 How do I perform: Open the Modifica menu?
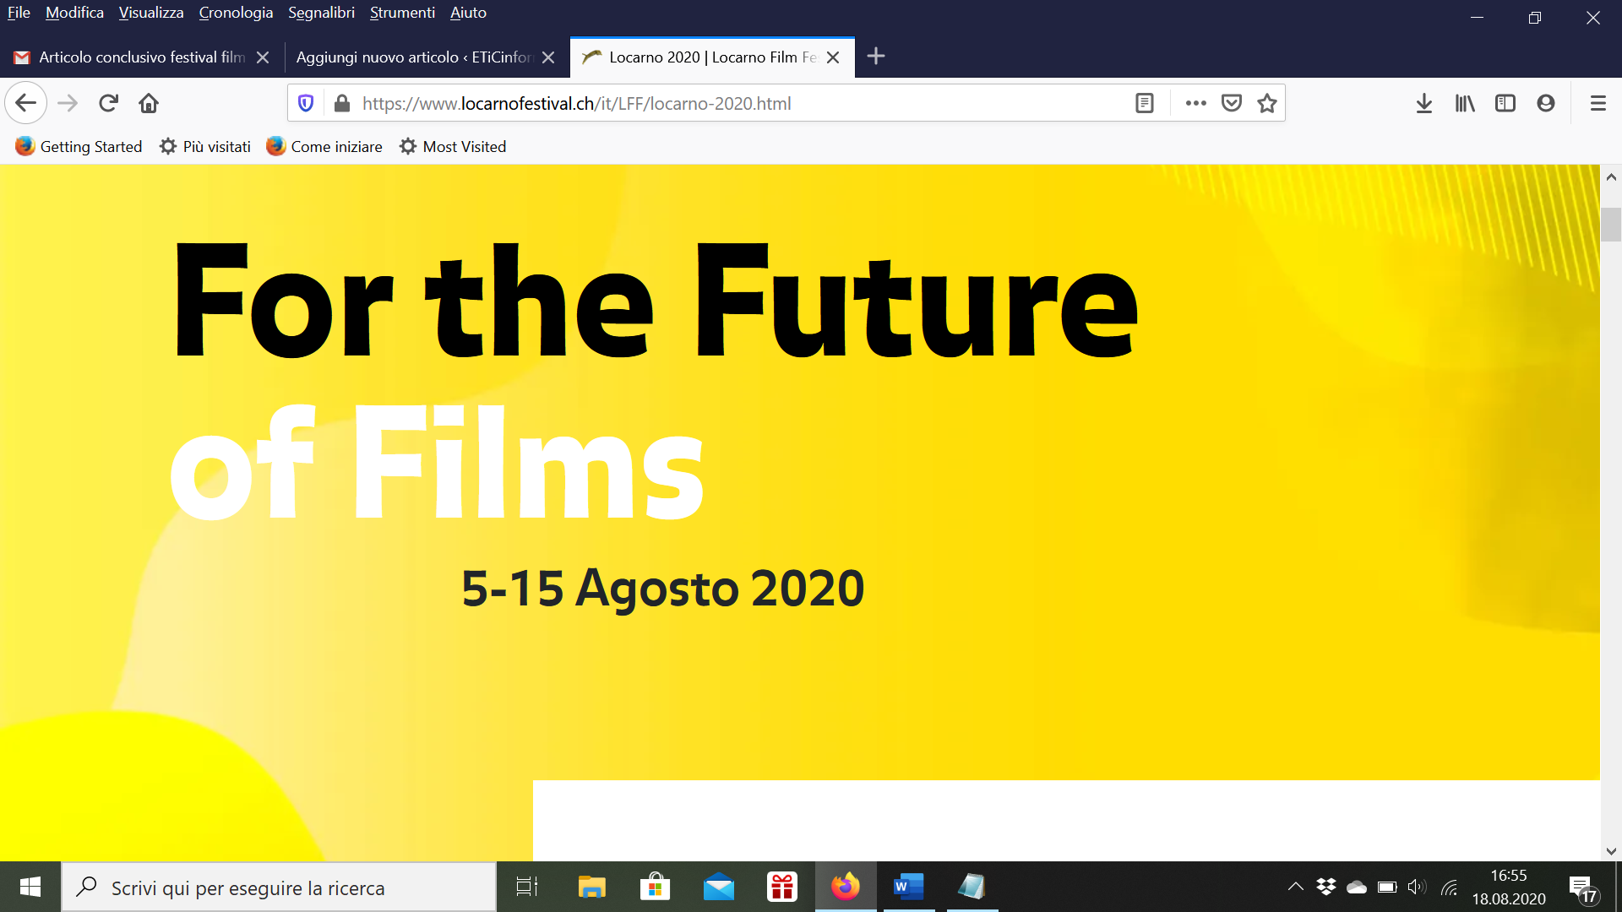(74, 13)
